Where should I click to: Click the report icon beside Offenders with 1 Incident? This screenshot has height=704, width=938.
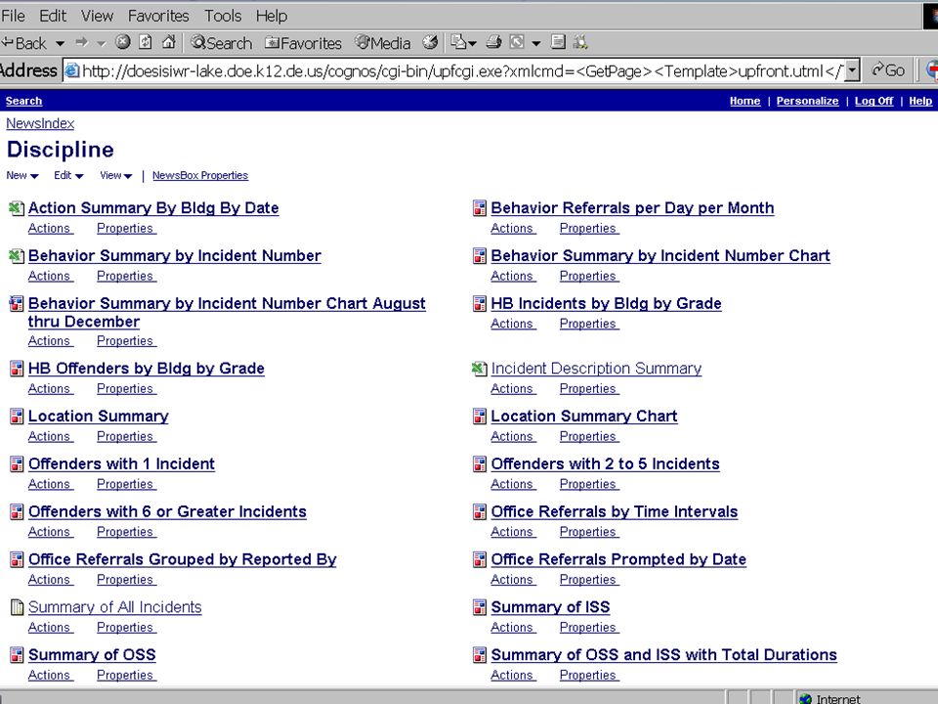coord(17,463)
